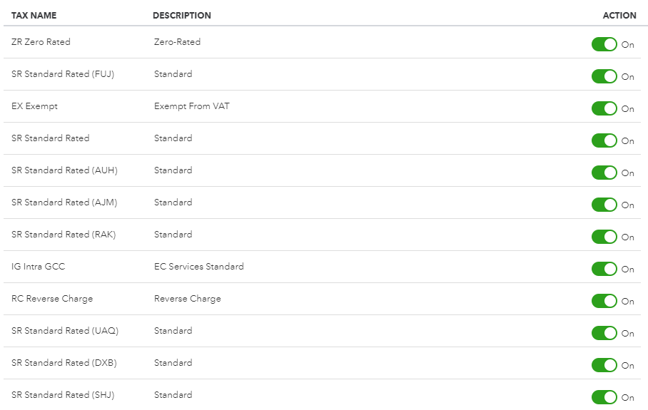Turn off SR Standard Rated (UAQ) toggle
This screenshot has width=648, height=410.
(x=604, y=333)
